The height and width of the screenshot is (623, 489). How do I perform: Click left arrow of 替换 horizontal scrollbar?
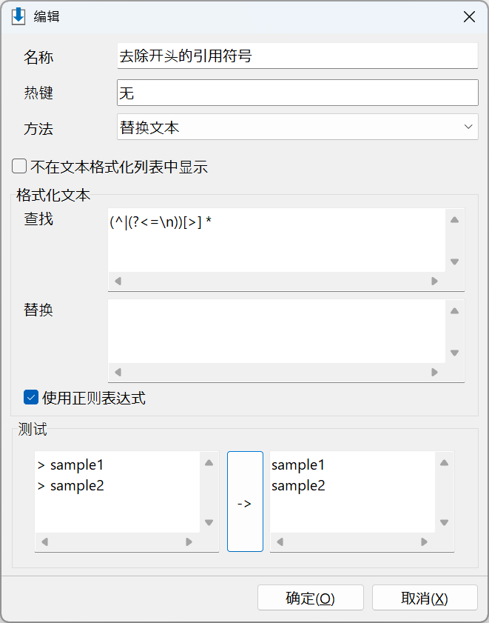(x=118, y=373)
